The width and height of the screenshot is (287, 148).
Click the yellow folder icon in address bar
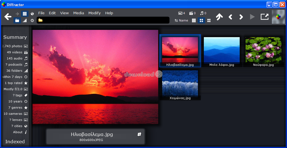click(40, 20)
